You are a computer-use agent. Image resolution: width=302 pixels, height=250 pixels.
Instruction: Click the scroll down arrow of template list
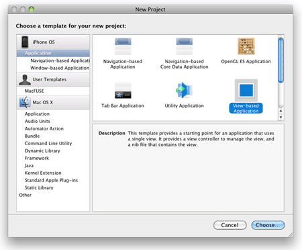coord(281,117)
